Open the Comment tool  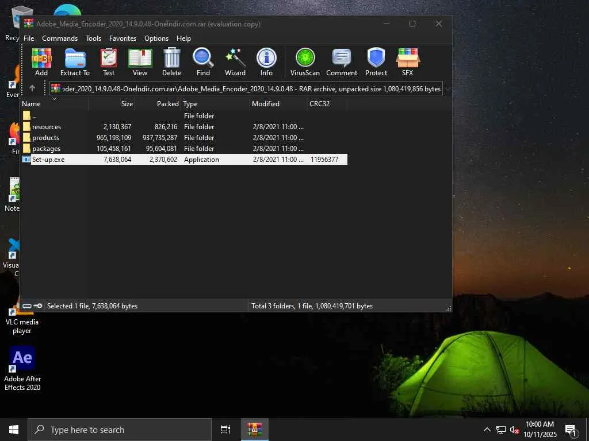point(342,62)
